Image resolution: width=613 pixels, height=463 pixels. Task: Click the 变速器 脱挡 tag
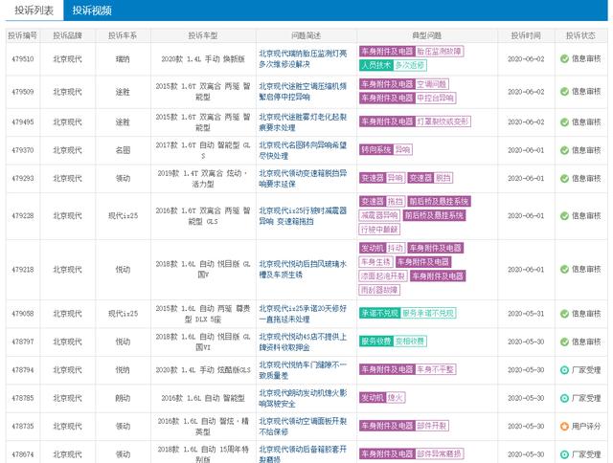pyautogui.click(x=430, y=178)
